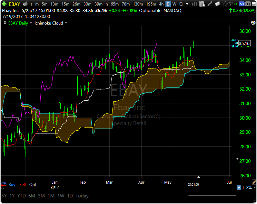Image resolution: width=257 pixels, height=204 pixels.
Task: Select the 78m timeframe
Action: coord(126,4)
